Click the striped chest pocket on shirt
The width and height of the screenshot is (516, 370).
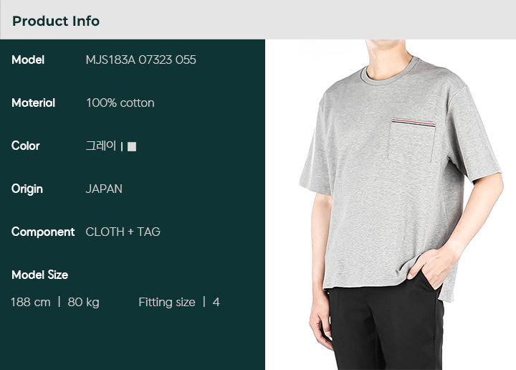click(411, 141)
